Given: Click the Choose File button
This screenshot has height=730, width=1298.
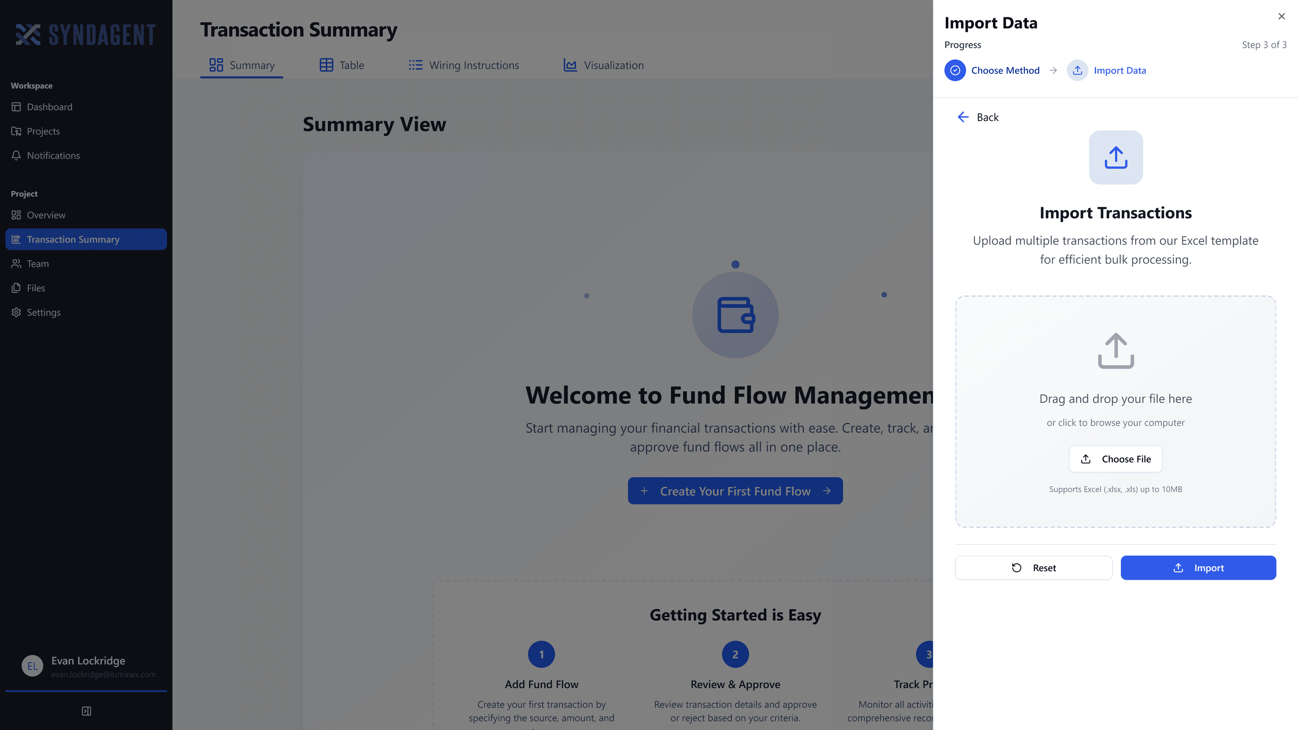Looking at the screenshot, I should pos(1115,459).
